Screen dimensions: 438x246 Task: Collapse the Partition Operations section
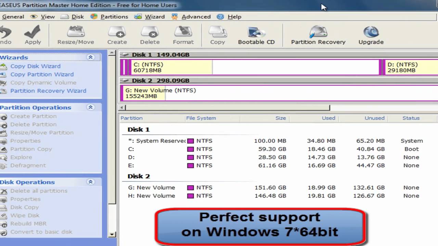pyautogui.click(x=91, y=107)
